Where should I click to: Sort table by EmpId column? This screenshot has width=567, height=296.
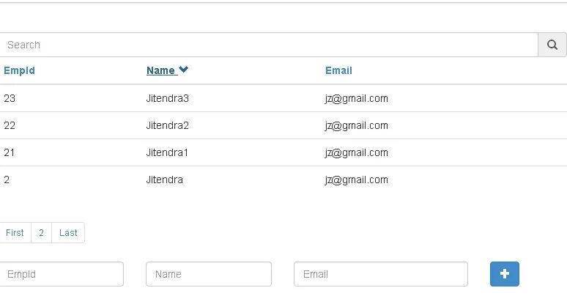pos(19,71)
